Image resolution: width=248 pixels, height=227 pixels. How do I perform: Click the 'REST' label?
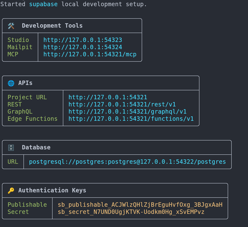point(14,104)
